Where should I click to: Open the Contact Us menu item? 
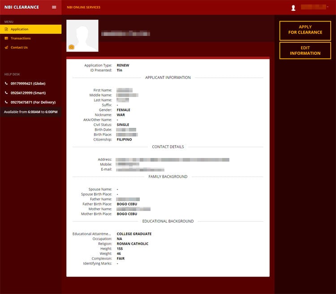click(19, 48)
